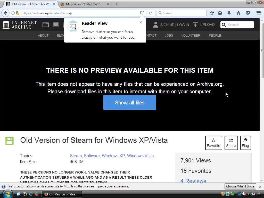Click the Internet Archive logo
264x198 pixels.
(x=20, y=25)
